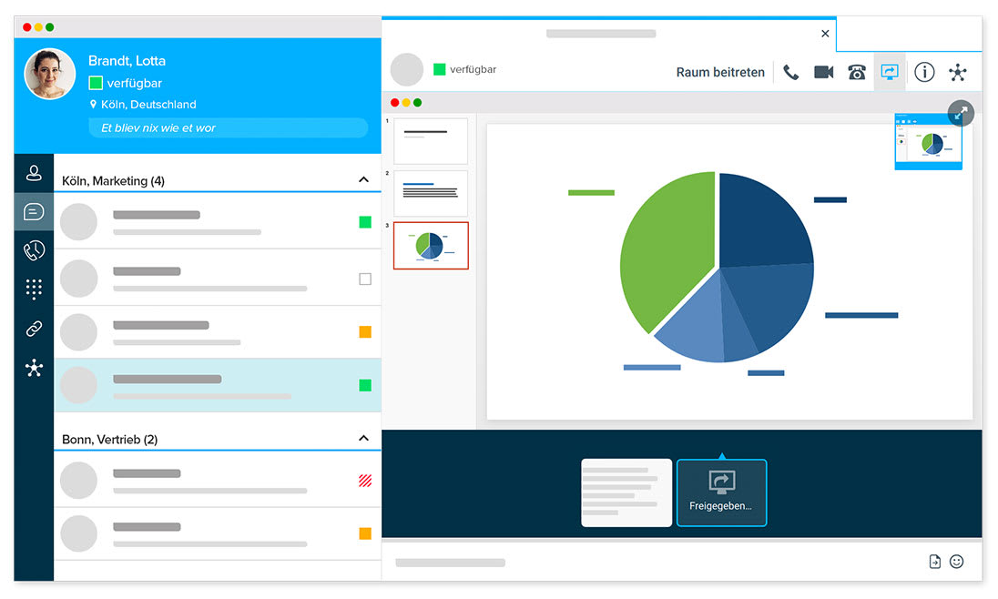
Task: Click Raum beitreten to join the room
Action: pyautogui.click(x=720, y=72)
